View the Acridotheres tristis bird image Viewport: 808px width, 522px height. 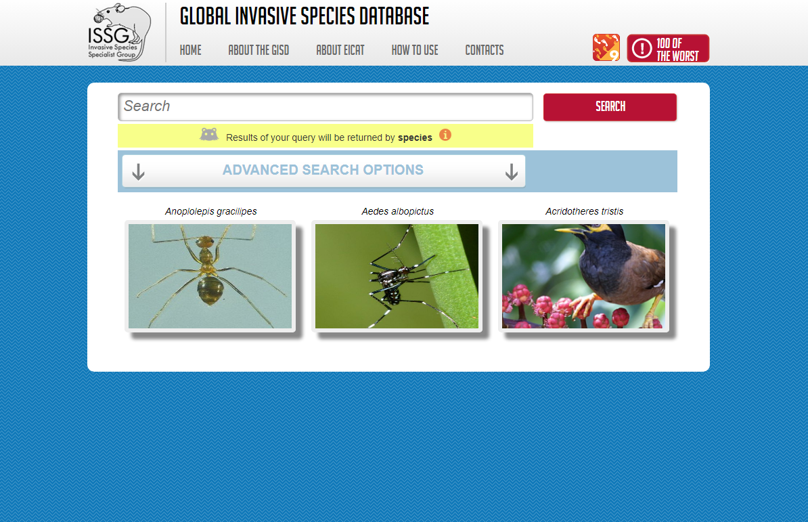[x=583, y=276]
